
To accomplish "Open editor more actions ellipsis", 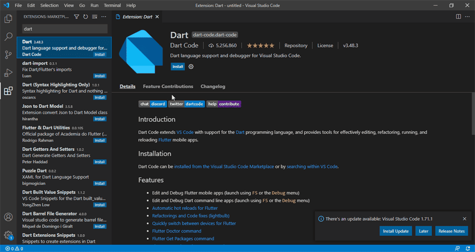I will tap(467, 17).
